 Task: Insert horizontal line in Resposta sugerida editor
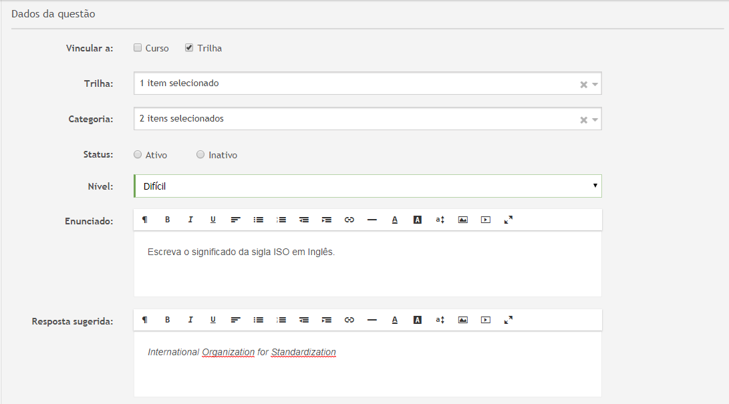pos(372,320)
